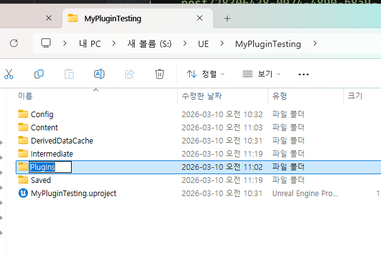Click the Plugins rename text field
Screen dimensions: 381x255
pos(50,167)
